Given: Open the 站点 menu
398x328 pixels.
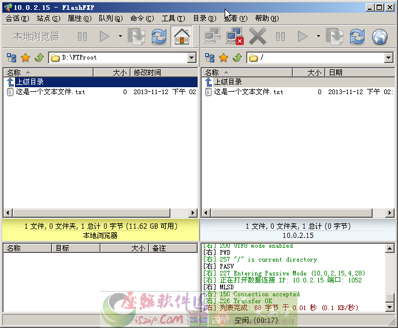Looking at the screenshot, I should tap(49, 18).
